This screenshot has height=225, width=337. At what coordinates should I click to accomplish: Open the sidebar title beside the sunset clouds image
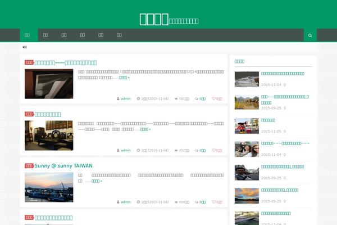point(280,190)
